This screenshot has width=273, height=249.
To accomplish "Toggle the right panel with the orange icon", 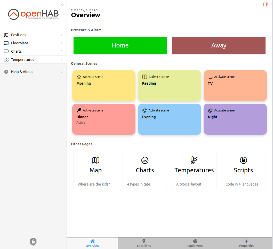I will pos(266,4).
